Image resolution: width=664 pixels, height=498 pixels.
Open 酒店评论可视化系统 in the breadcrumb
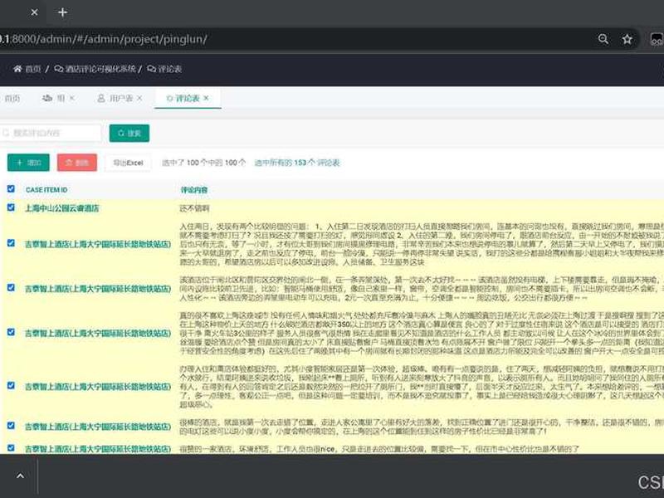tap(95, 69)
